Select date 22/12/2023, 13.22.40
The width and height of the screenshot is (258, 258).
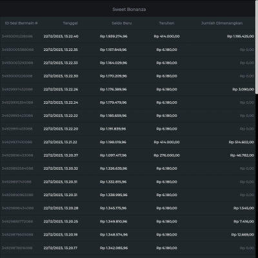pyautogui.click(x=61, y=36)
